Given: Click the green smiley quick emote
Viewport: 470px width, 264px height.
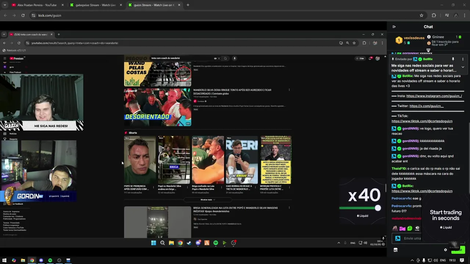Looking at the screenshot, I should pos(410,228).
